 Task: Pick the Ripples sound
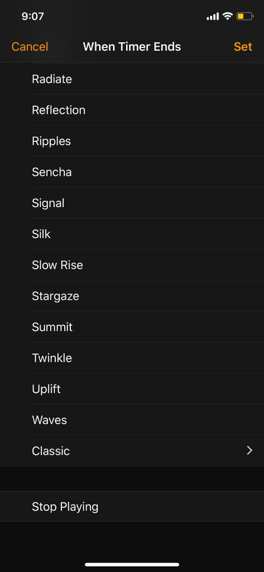tap(132, 141)
